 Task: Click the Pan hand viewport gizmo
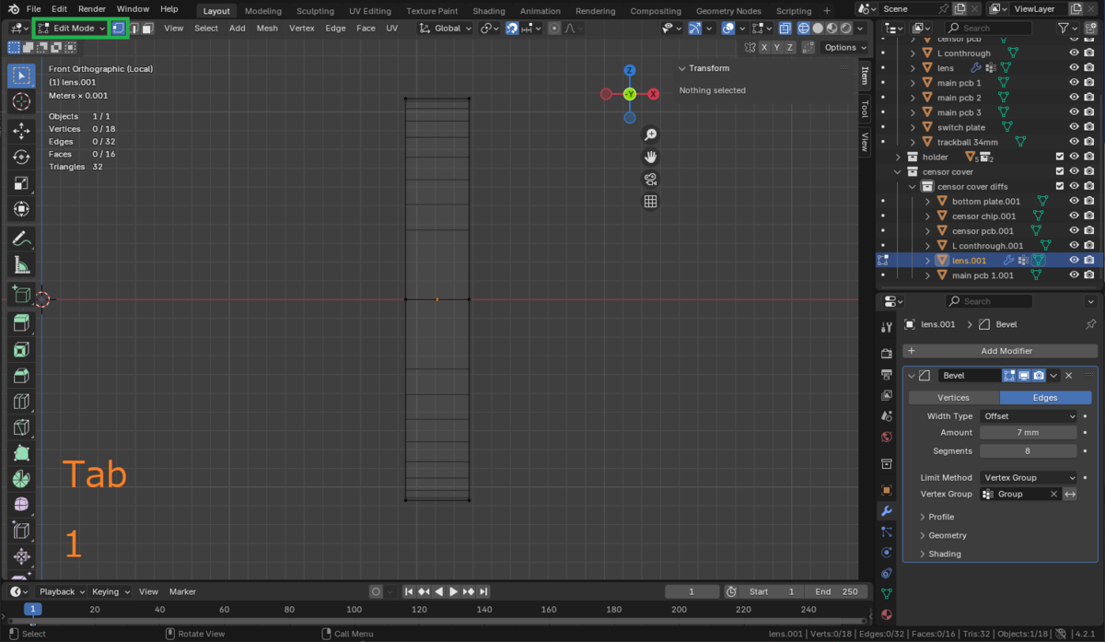point(650,158)
